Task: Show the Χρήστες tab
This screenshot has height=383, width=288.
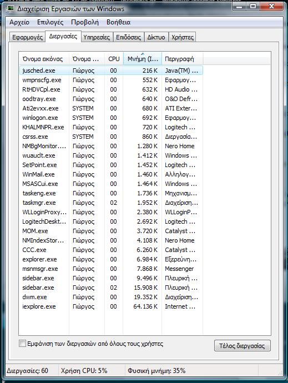Action: 183,37
